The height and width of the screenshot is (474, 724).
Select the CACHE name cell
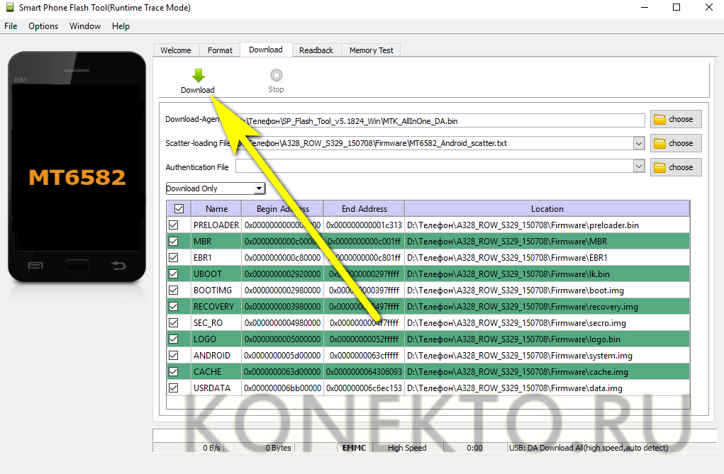(x=216, y=371)
